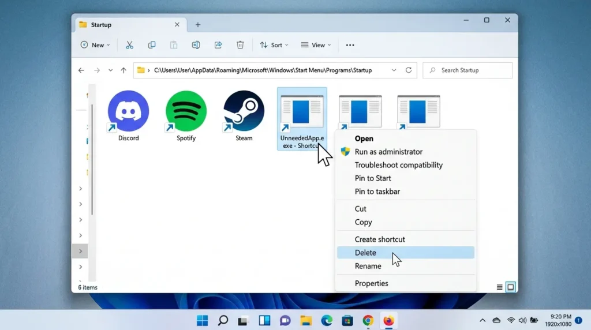This screenshot has height=330, width=591.
Task: Close the Startup tab
Action: pos(177,24)
